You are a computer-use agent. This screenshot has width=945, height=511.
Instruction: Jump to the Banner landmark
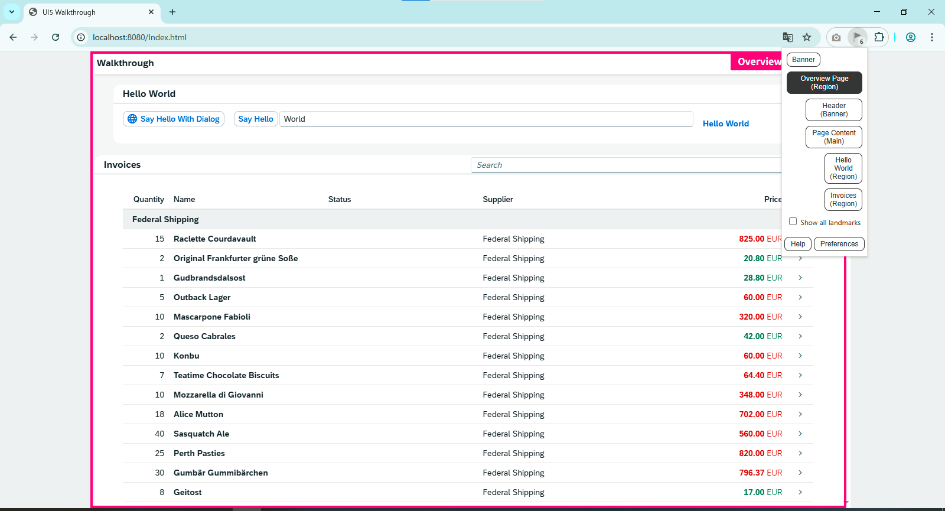pyautogui.click(x=803, y=60)
